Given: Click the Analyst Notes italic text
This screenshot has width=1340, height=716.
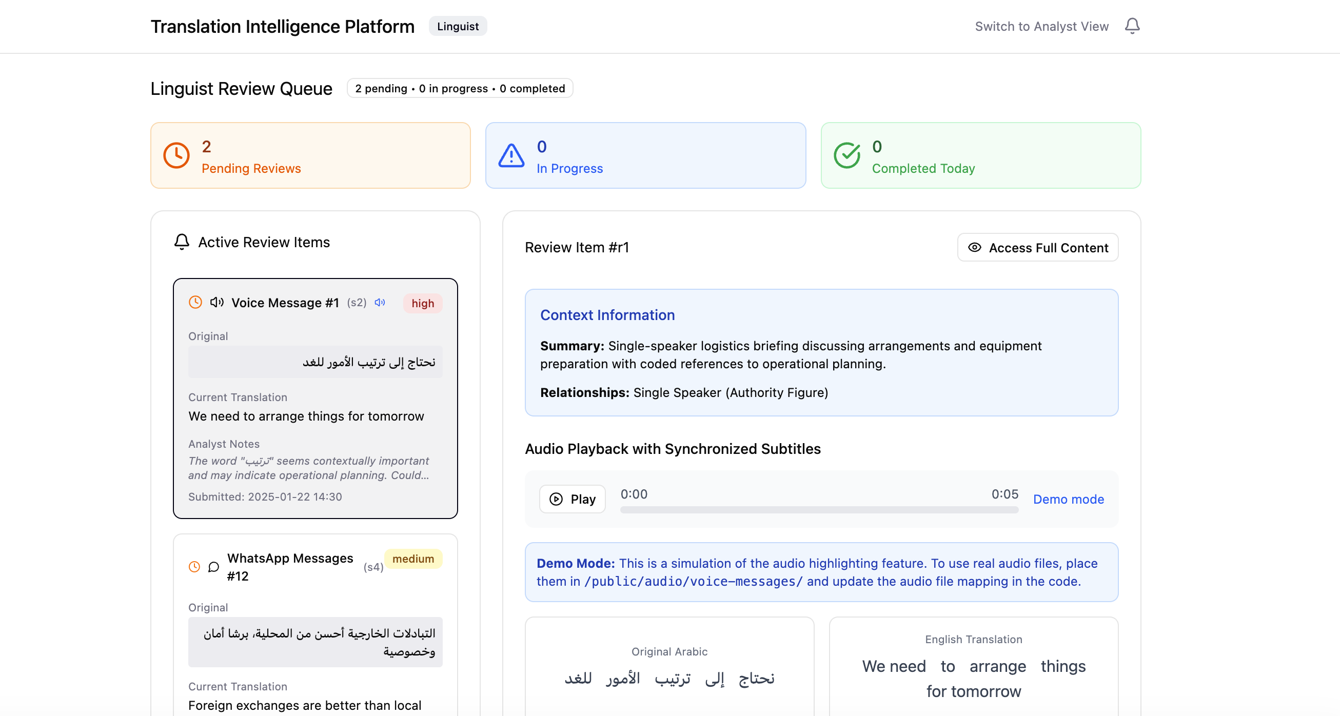Looking at the screenshot, I should point(309,468).
